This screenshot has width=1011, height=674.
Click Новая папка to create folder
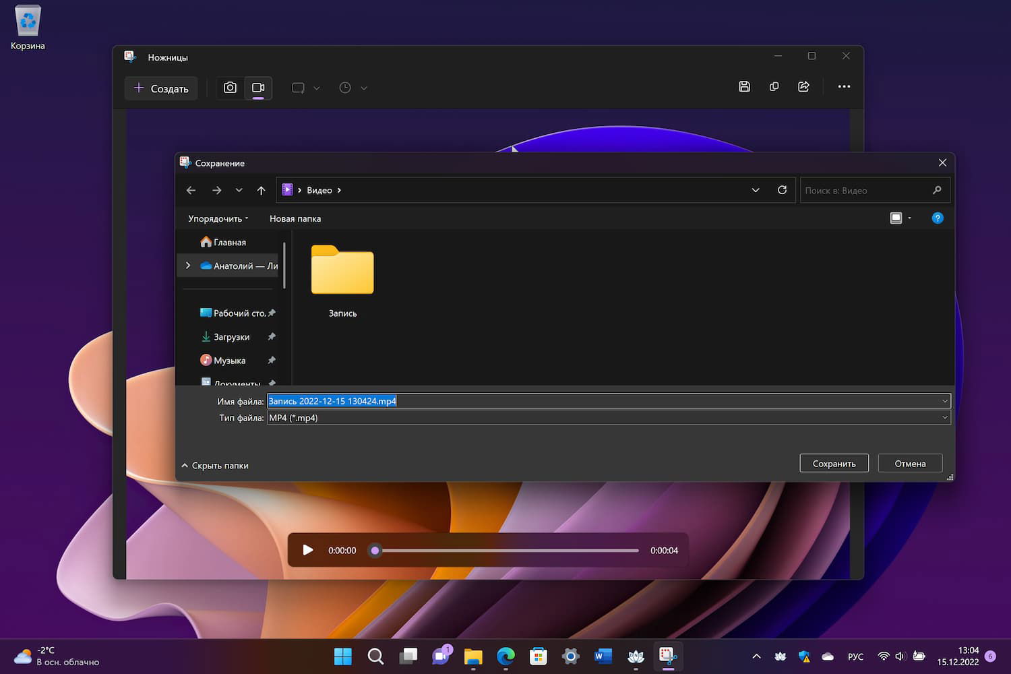(295, 218)
